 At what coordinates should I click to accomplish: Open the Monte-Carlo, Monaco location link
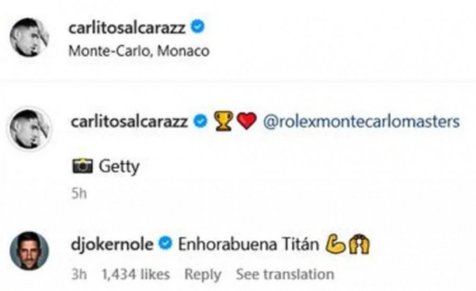pyautogui.click(x=139, y=51)
